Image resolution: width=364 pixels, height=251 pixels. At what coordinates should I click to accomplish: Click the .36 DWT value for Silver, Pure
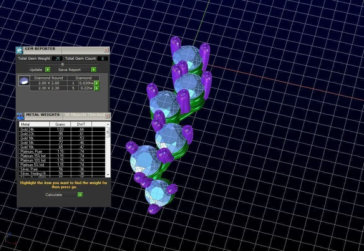81,169
